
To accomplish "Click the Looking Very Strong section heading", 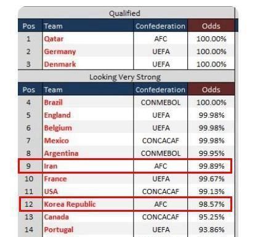I will click(125, 77).
